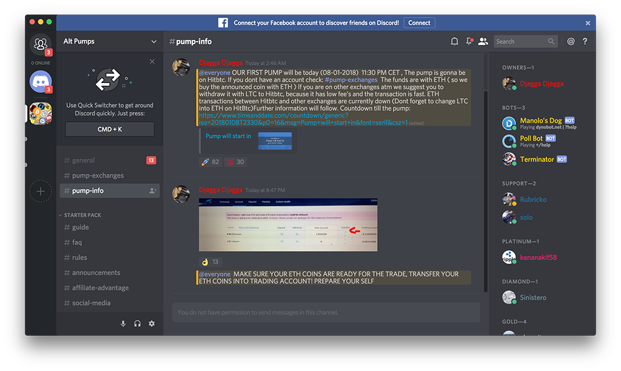Add rocket reaction with 82 count
The height and width of the screenshot is (371, 621).
[x=210, y=162]
